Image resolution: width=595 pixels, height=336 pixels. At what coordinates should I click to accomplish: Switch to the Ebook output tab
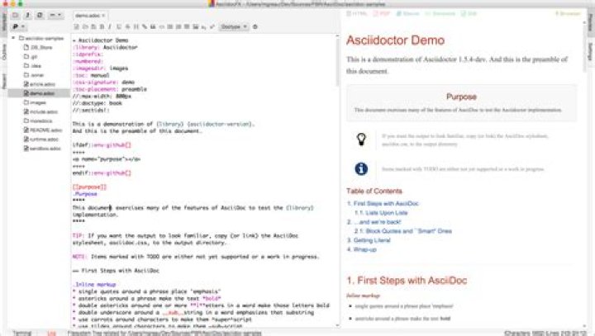[408, 14]
